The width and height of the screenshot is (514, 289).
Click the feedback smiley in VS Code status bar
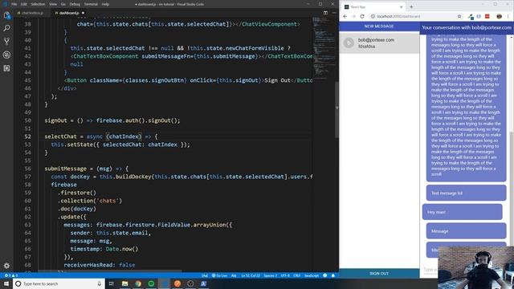(324, 275)
